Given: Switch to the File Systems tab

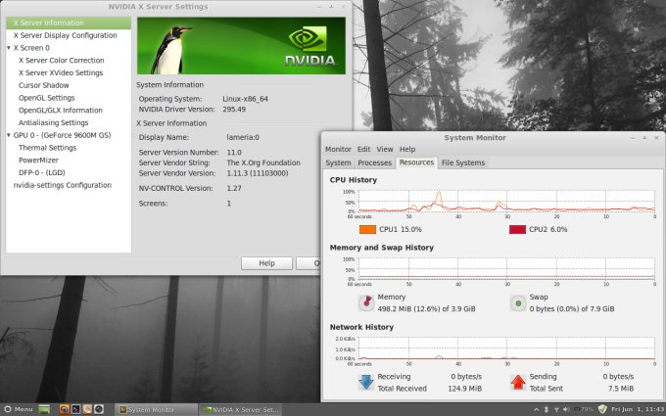Looking at the screenshot, I should (463, 163).
